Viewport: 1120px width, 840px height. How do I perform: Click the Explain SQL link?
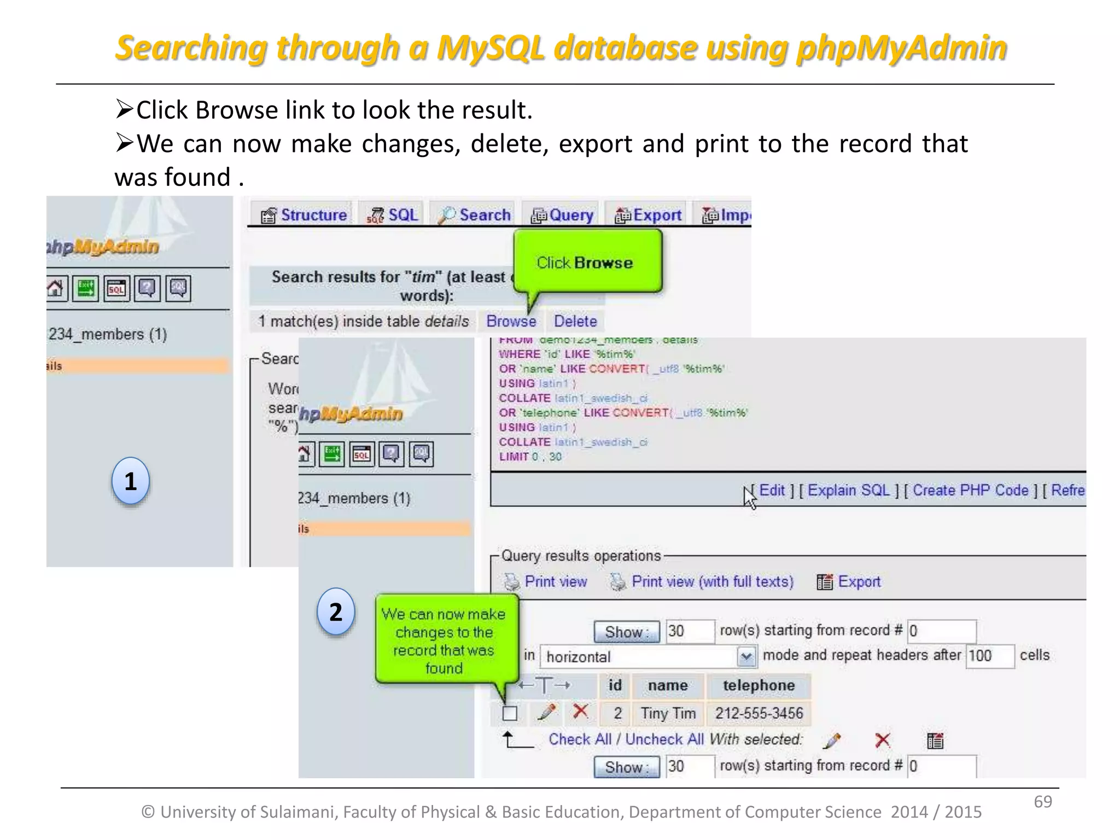pyautogui.click(x=849, y=491)
